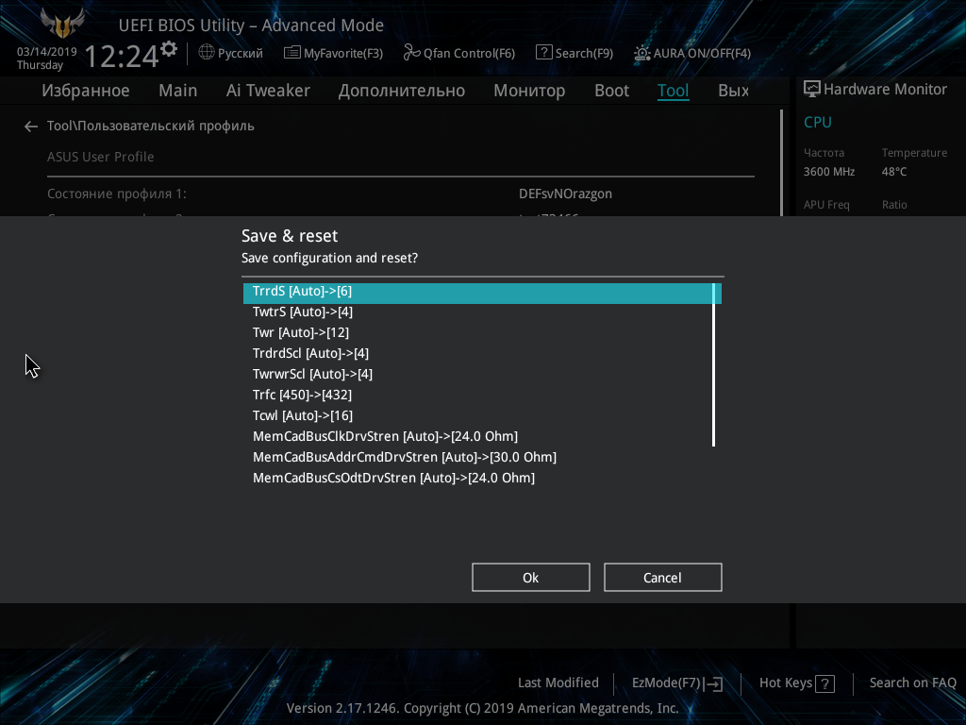
Task: Select row Twr [Auto]->[12]
Action: pyautogui.click(x=482, y=333)
